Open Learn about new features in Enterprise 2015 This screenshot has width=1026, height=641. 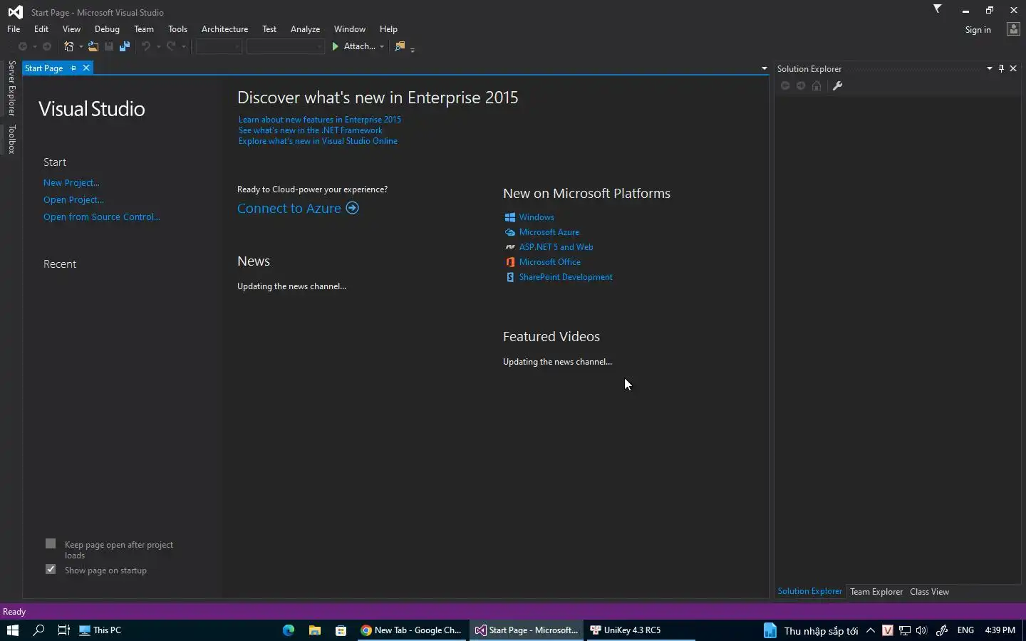click(x=320, y=120)
